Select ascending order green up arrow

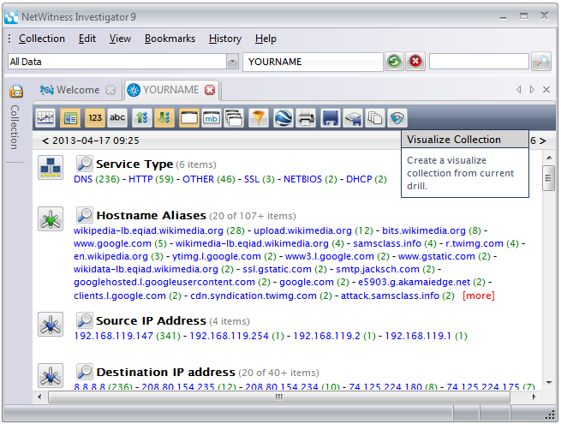click(142, 118)
